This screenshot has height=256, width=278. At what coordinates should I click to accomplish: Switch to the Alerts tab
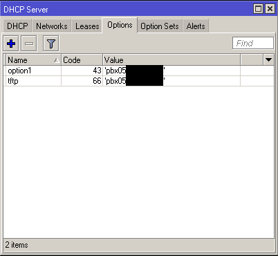(x=196, y=26)
